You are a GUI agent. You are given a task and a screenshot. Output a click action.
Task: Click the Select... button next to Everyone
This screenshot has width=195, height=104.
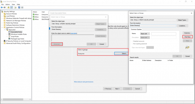(121, 54)
